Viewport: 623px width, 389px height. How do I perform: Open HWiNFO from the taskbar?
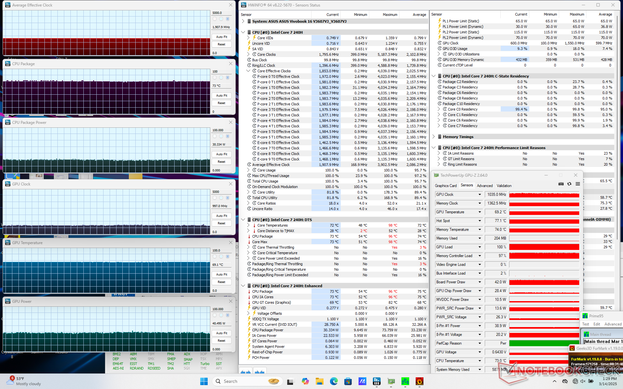(x=376, y=382)
